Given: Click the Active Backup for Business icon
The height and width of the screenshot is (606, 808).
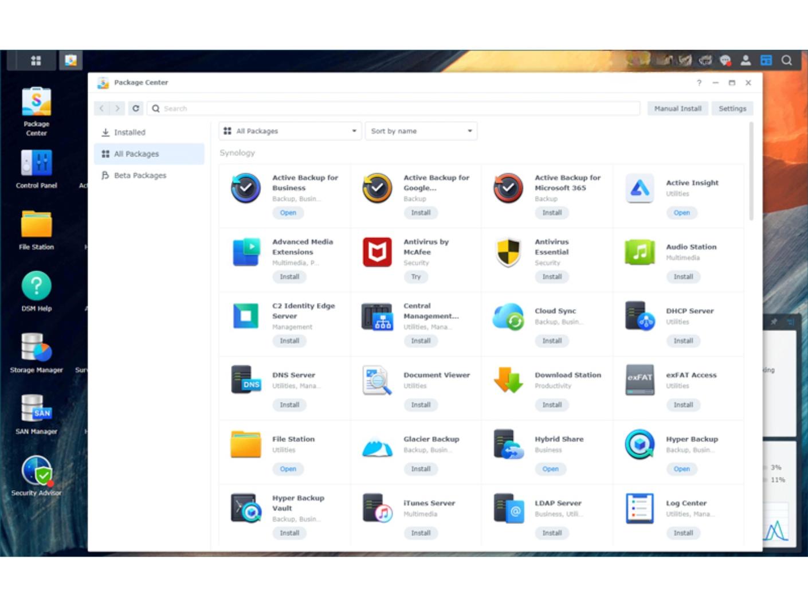Looking at the screenshot, I should pos(246,188).
